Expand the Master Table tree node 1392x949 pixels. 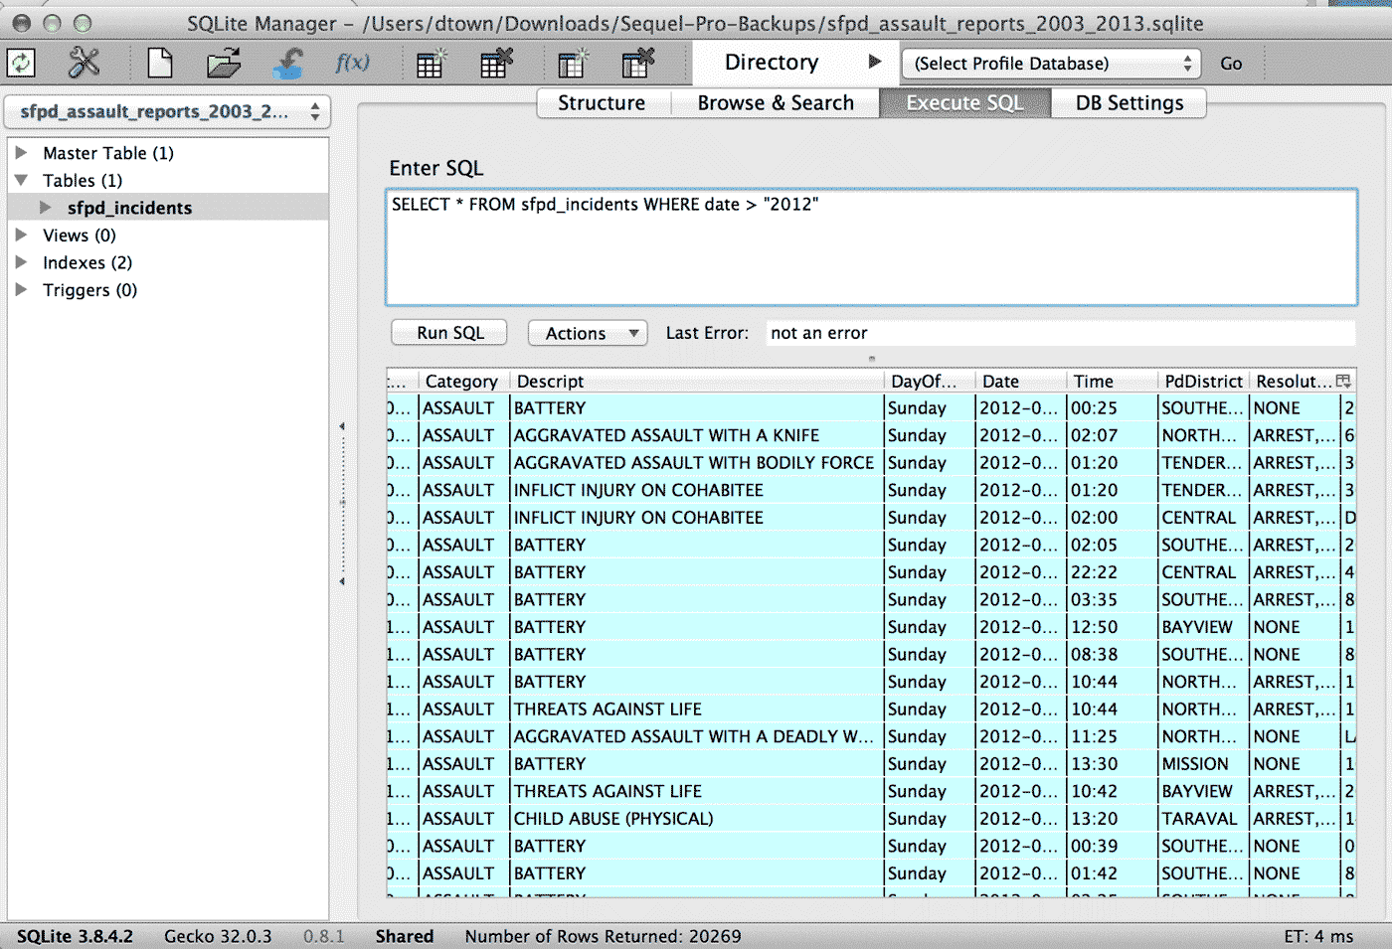(21, 153)
